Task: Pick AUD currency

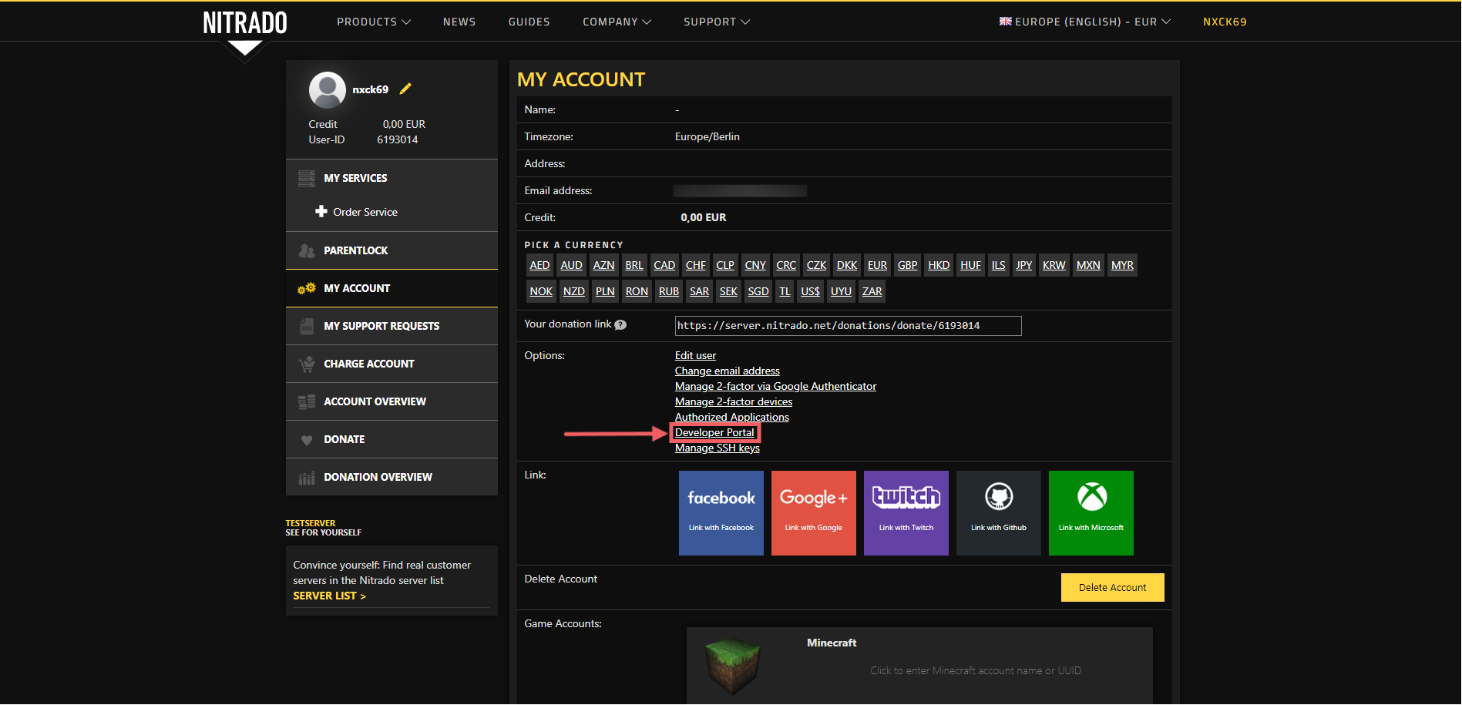Action: click(x=571, y=265)
